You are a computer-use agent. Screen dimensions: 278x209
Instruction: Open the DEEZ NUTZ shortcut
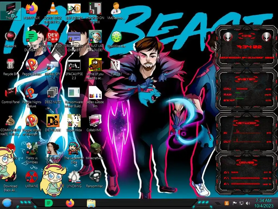coord(53,95)
